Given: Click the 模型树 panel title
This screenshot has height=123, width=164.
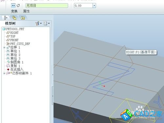Looking at the screenshot, I should coord(10,23).
